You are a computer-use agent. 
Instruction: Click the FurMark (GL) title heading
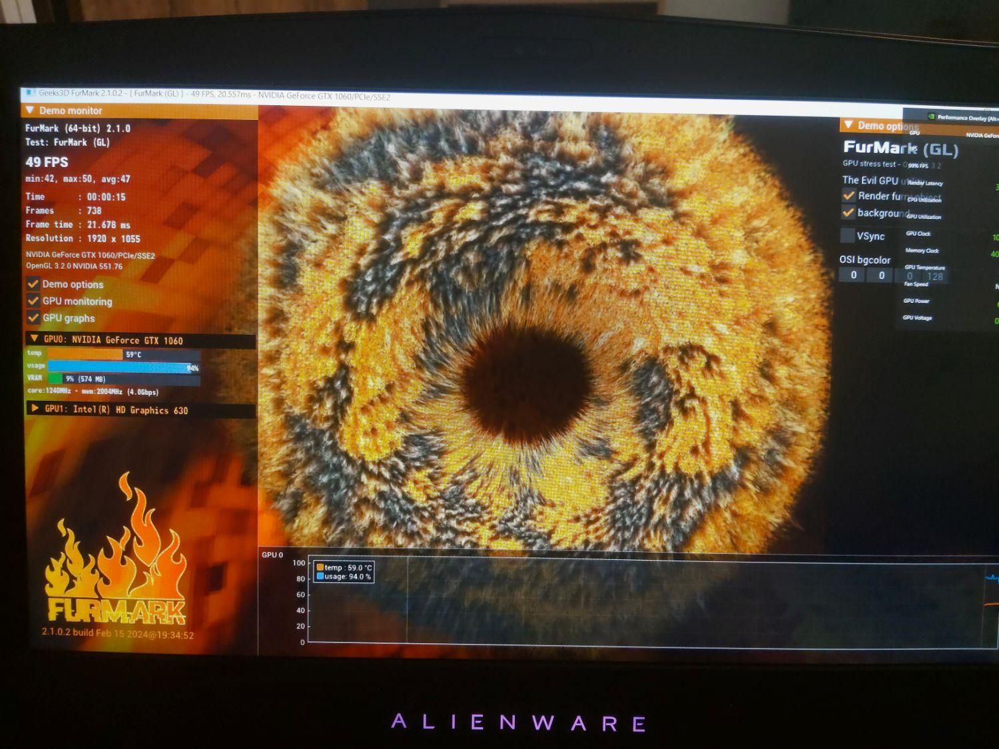tap(900, 148)
